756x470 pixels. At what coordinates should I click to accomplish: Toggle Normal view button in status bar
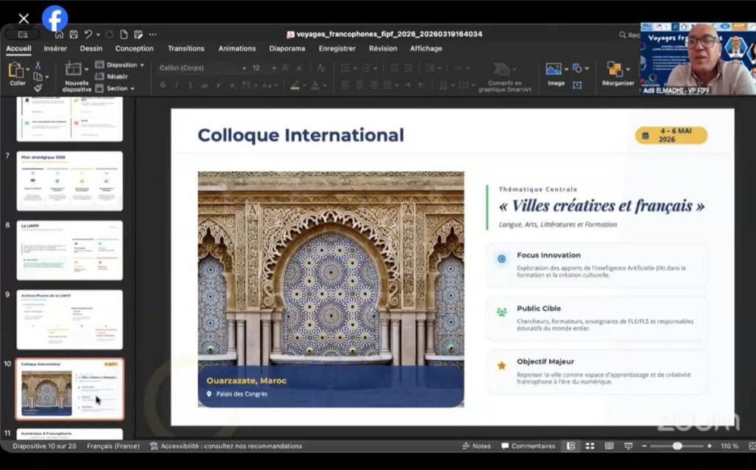[571, 446]
